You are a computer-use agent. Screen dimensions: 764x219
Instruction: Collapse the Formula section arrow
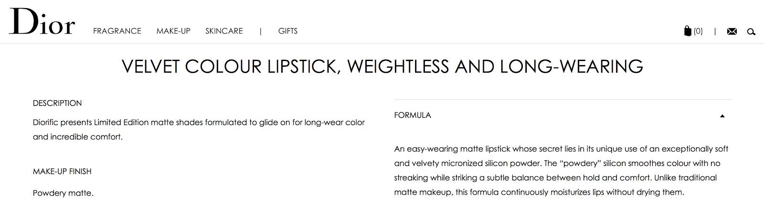(722, 116)
